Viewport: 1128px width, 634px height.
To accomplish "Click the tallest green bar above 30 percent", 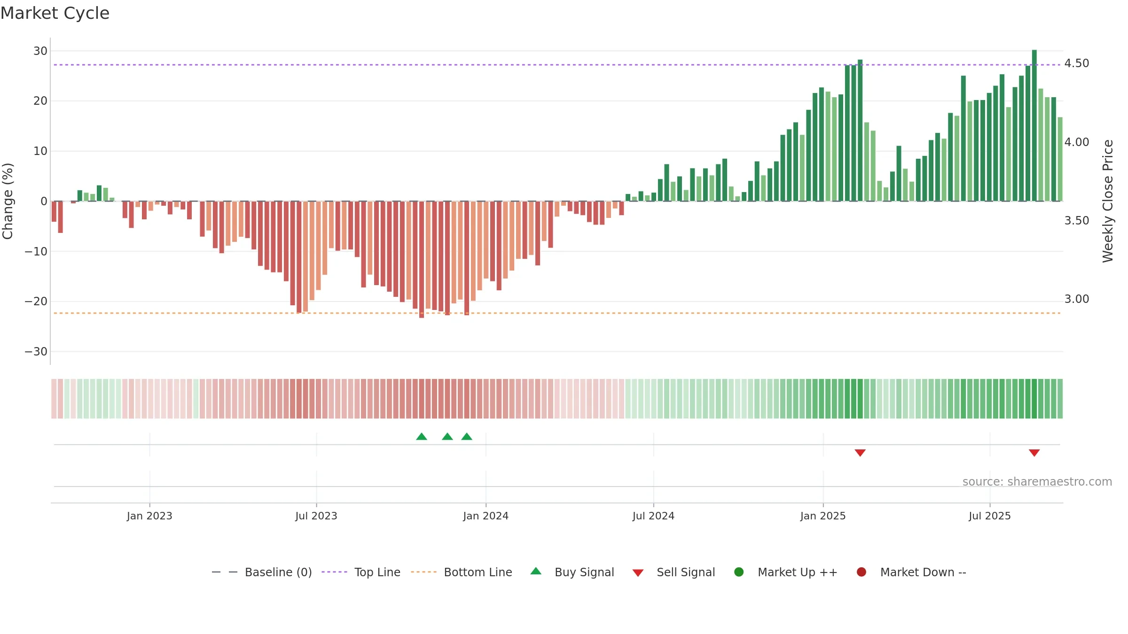I will (x=1034, y=125).
